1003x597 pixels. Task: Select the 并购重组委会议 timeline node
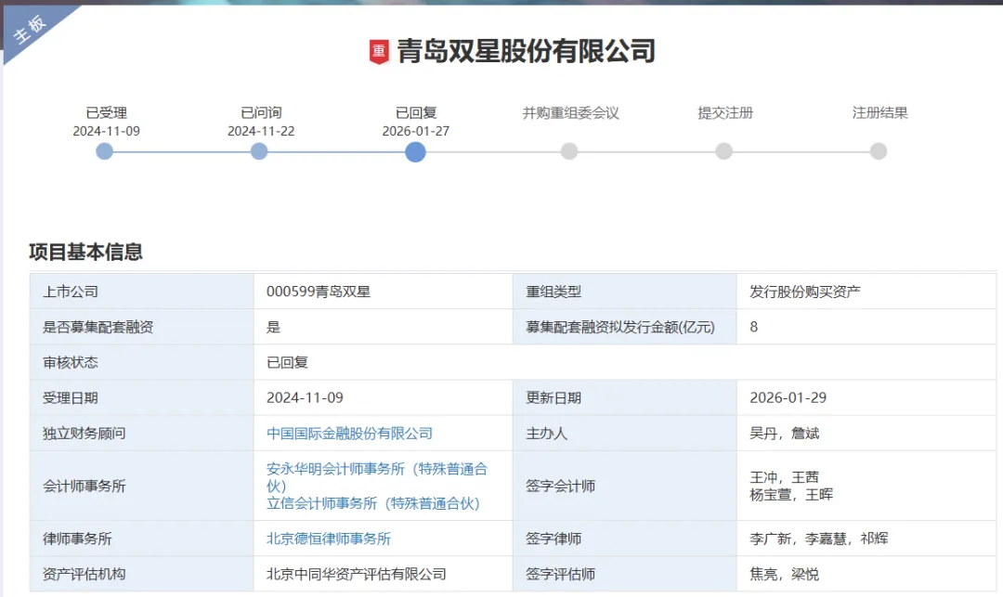(569, 151)
